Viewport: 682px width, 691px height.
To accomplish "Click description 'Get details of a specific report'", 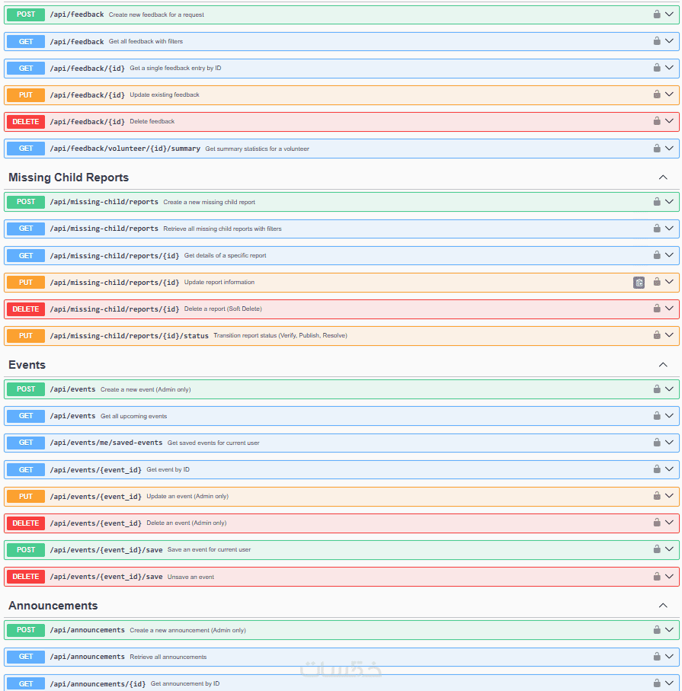I will pyautogui.click(x=225, y=255).
